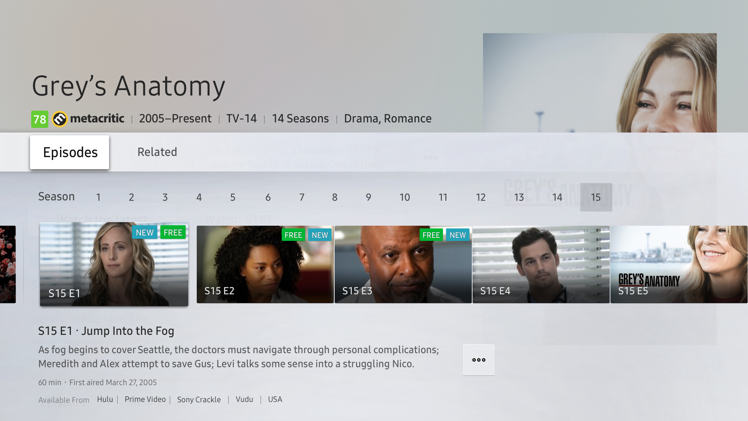Click the NEW badge on S15 E3
Screen dimensions: 748x421
pos(458,235)
